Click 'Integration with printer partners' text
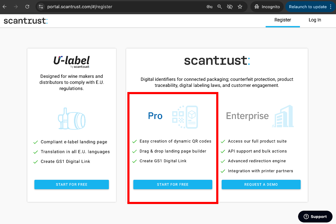This screenshot has width=336, height=224. 260,171
